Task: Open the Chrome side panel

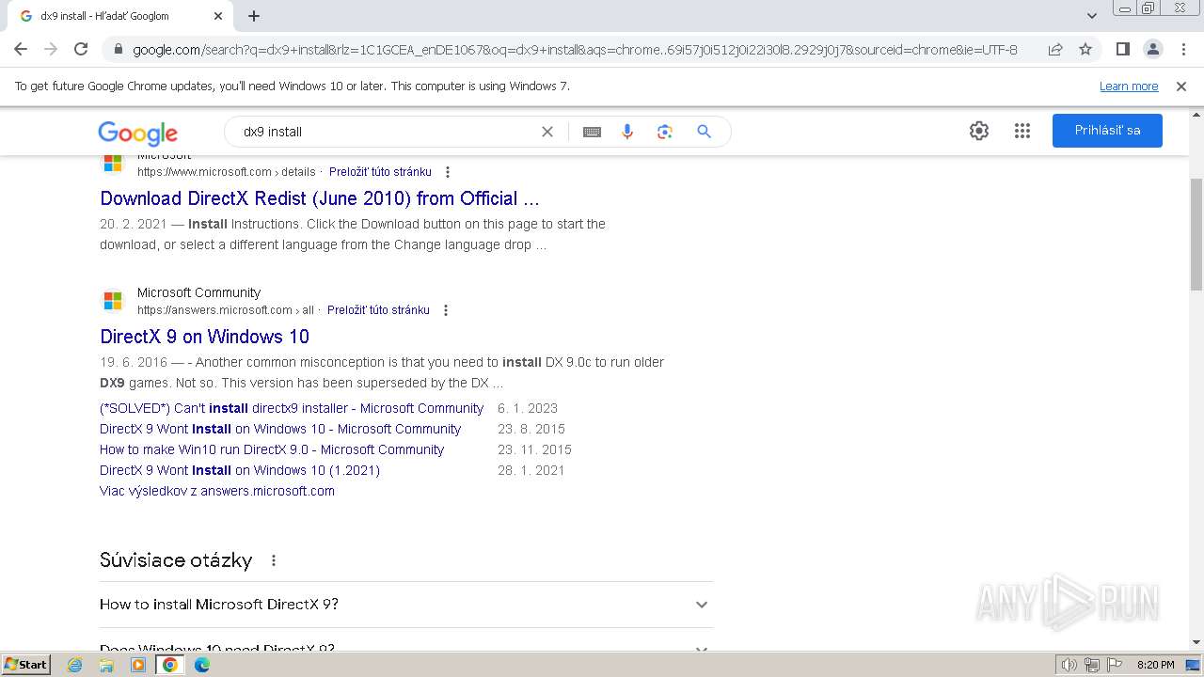Action: point(1122,49)
